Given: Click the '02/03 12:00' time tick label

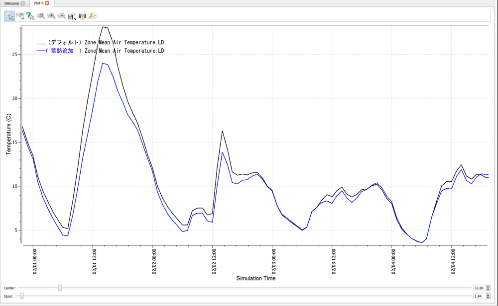Looking at the screenshot, I should point(334,261).
